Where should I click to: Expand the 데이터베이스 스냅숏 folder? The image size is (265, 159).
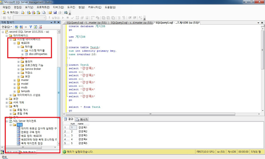[x=11, y=95]
